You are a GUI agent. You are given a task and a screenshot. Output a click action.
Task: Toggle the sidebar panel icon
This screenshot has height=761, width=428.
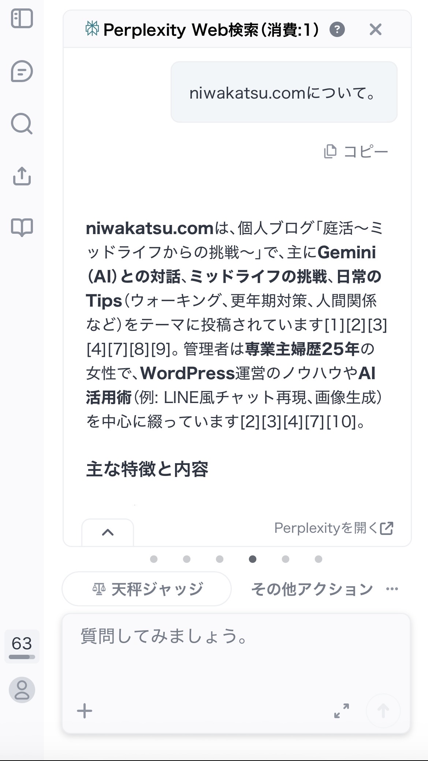pos(22,19)
